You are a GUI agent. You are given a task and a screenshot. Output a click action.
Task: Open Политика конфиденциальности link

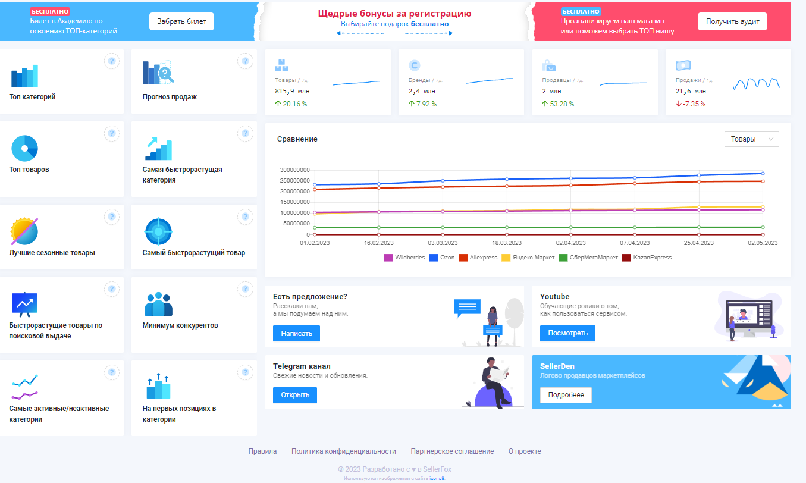point(344,451)
